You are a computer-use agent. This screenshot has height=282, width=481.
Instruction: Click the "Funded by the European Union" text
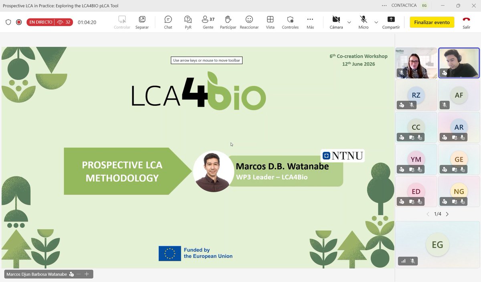(x=208, y=253)
